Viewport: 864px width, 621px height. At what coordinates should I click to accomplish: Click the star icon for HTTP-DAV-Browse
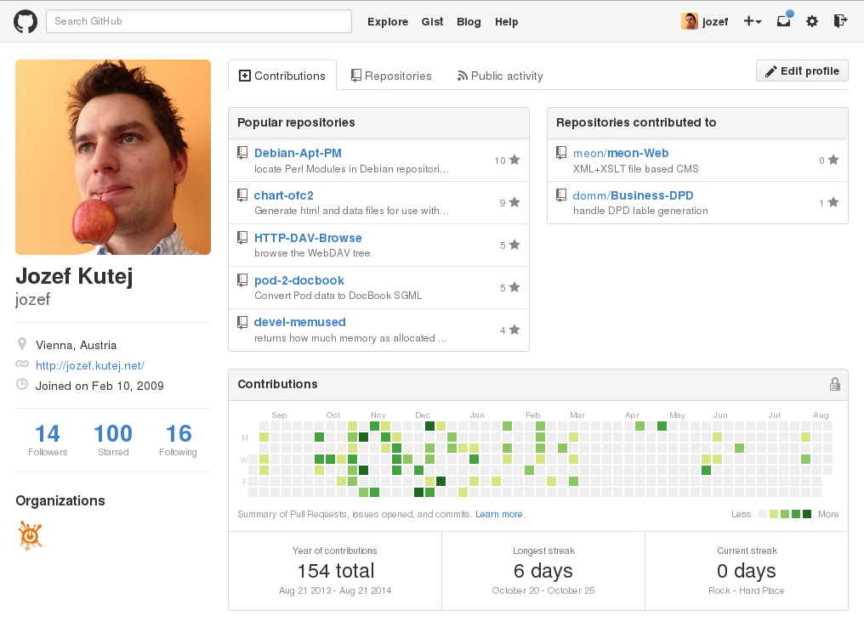[514, 245]
